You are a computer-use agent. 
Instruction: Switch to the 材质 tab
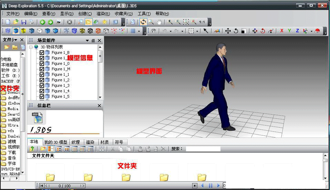coord(105,142)
